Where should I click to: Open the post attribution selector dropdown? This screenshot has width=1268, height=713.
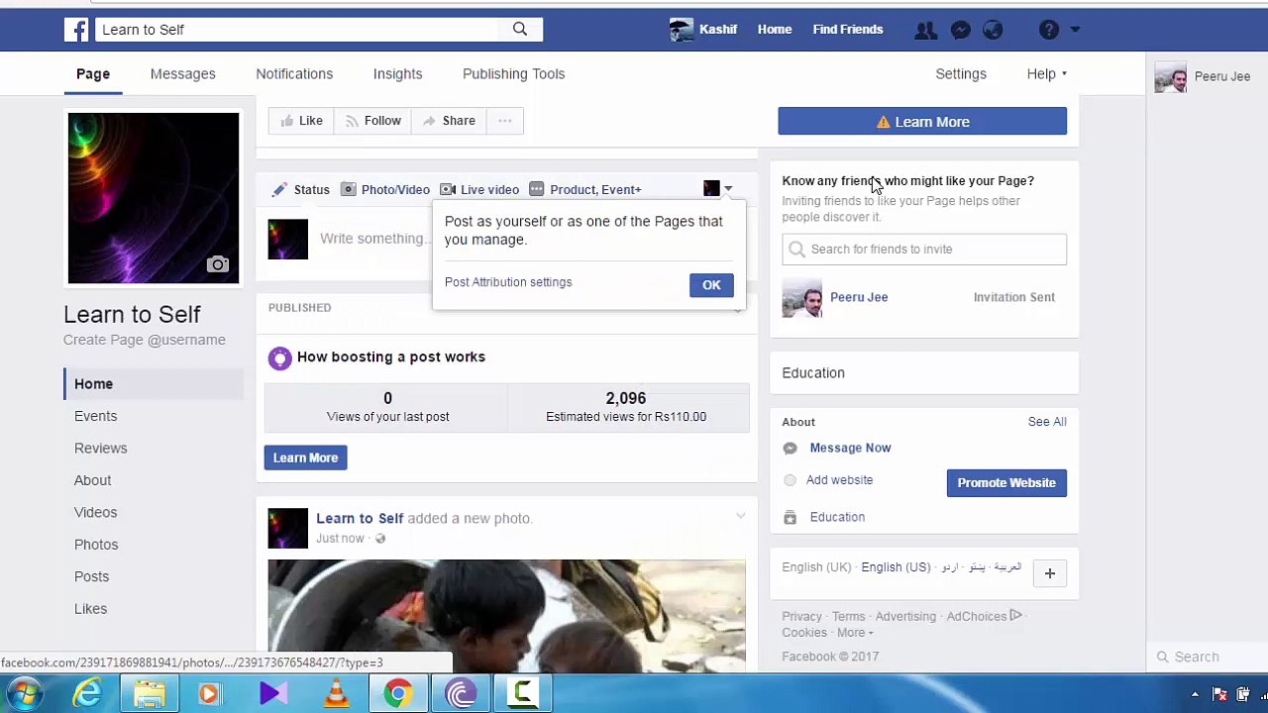point(718,188)
